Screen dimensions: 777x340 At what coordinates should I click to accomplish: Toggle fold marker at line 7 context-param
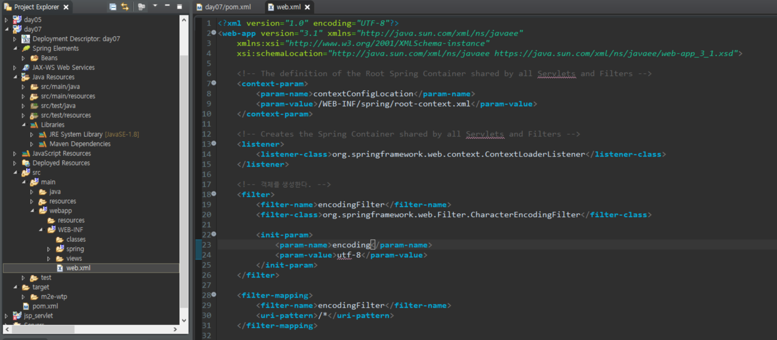tap(214, 83)
